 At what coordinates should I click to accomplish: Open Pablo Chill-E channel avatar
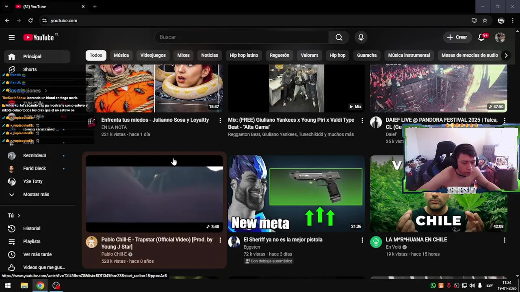[91, 242]
